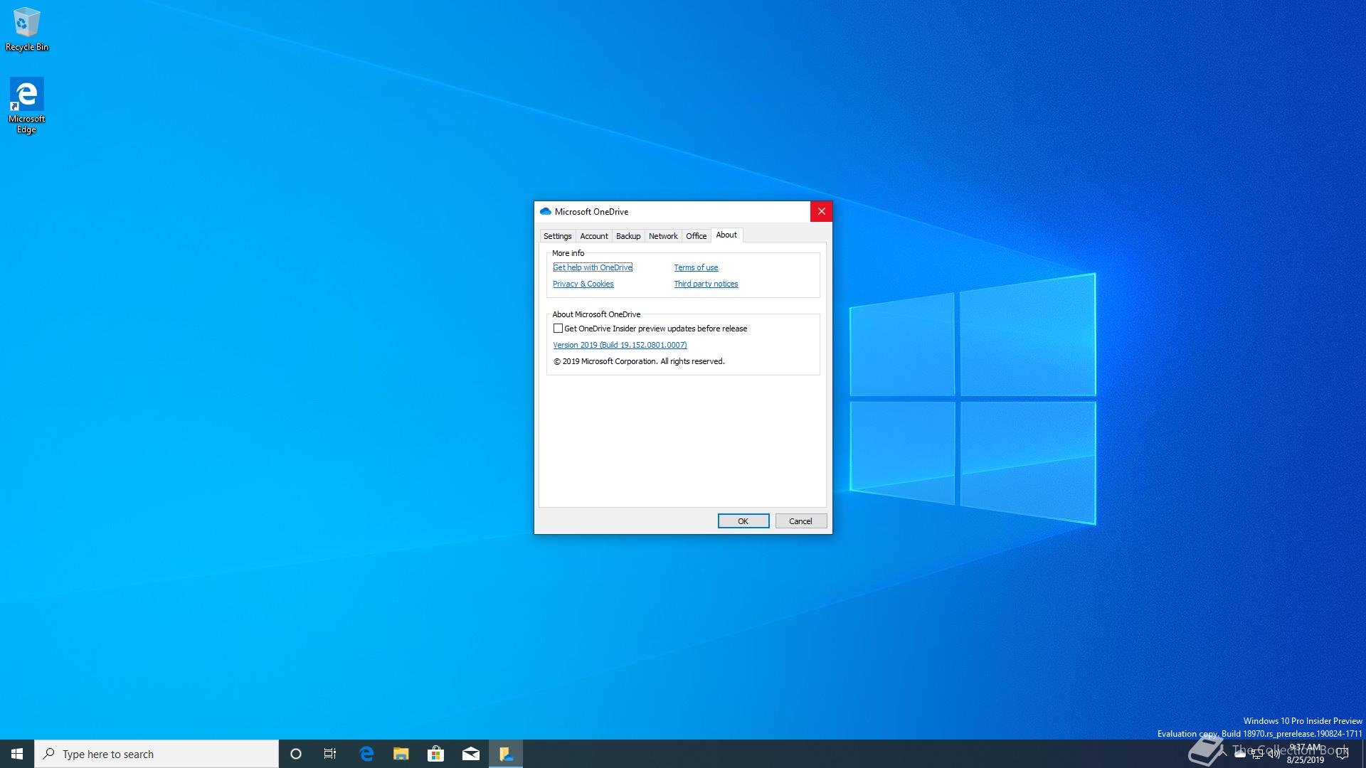Image resolution: width=1366 pixels, height=768 pixels.
Task: Launch Microsoft Edge from the taskbar
Action: click(366, 754)
